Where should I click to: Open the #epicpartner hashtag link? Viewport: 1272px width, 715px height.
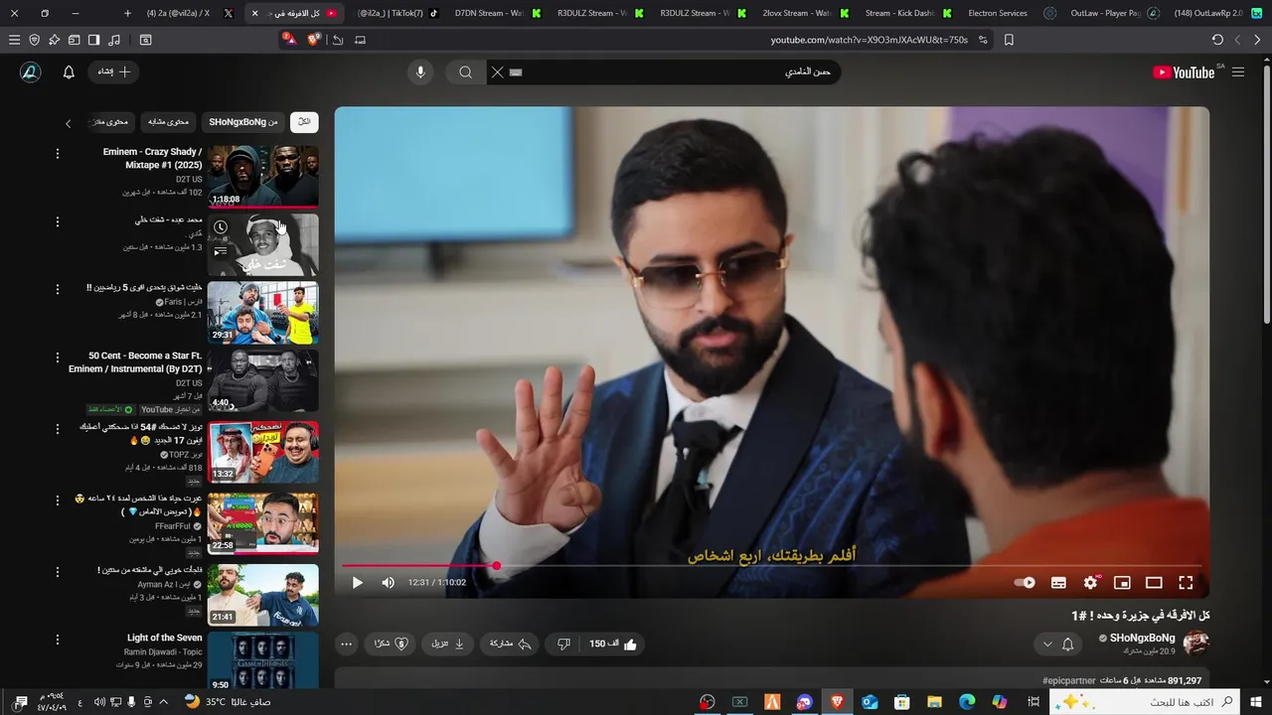(1068, 680)
